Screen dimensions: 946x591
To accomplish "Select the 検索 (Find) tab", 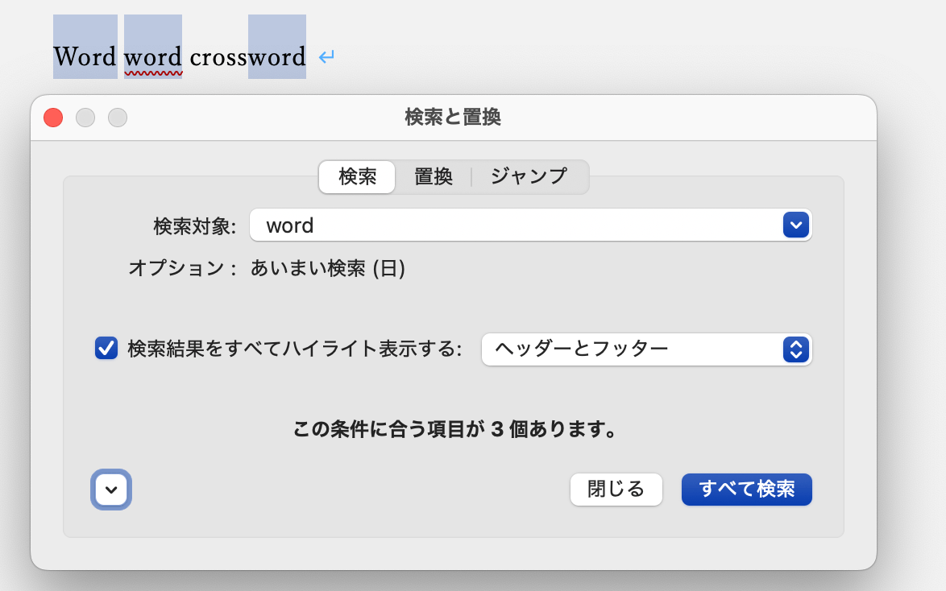I will pos(356,177).
